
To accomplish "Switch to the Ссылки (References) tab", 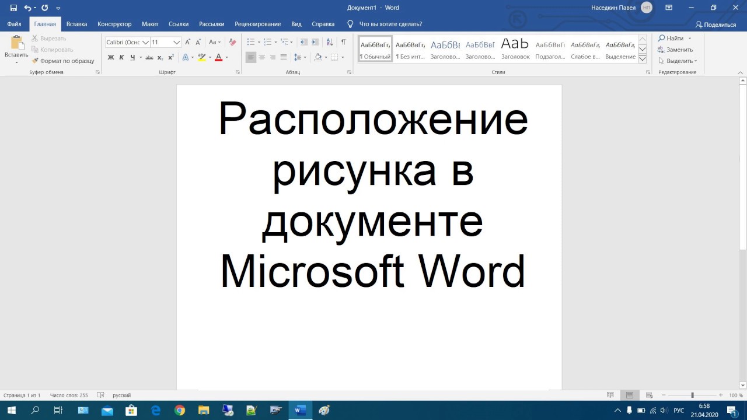I will coord(179,24).
